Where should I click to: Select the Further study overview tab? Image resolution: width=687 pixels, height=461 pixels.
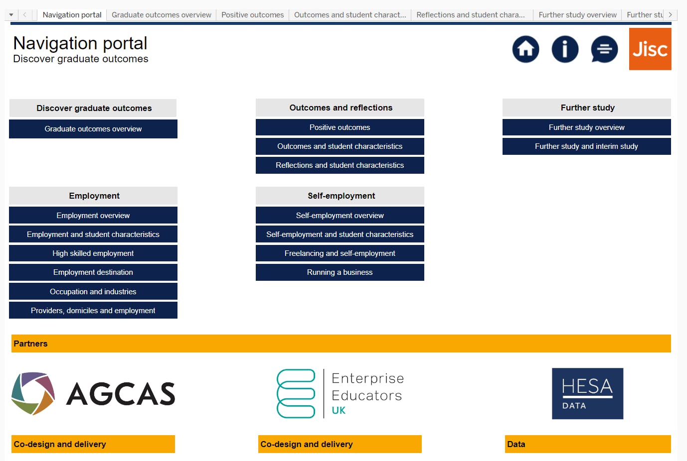tap(577, 15)
